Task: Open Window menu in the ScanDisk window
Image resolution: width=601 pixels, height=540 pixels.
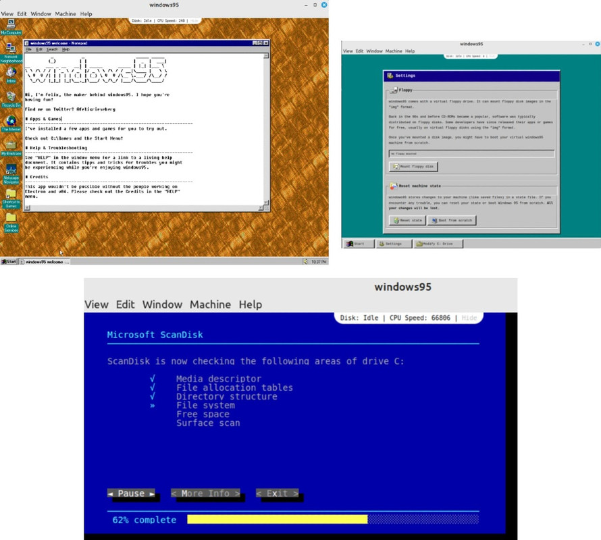Action: coord(162,304)
